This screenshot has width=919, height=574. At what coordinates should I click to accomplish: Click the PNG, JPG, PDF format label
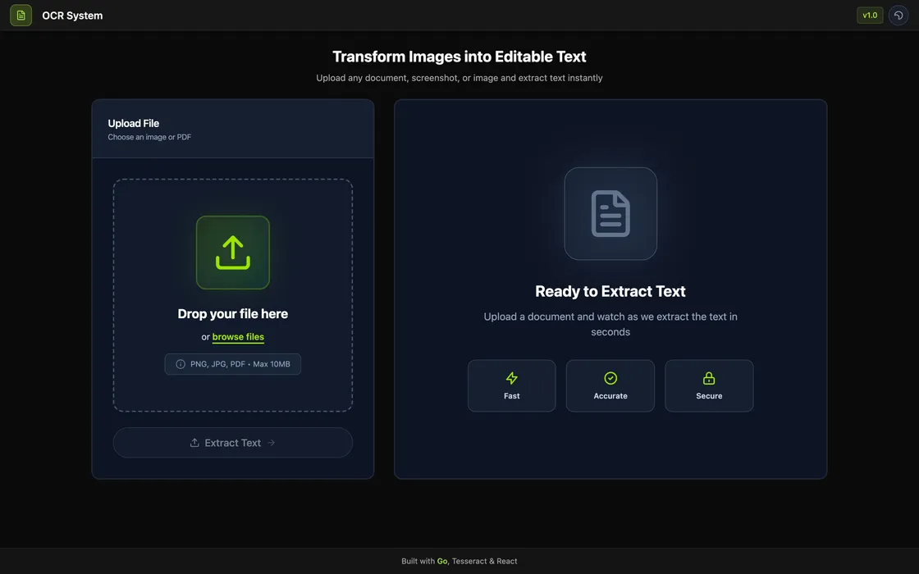(240, 364)
